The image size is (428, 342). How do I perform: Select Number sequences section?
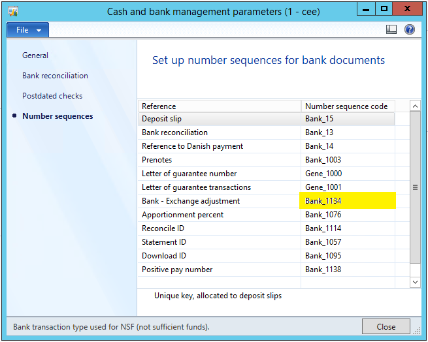tap(58, 116)
